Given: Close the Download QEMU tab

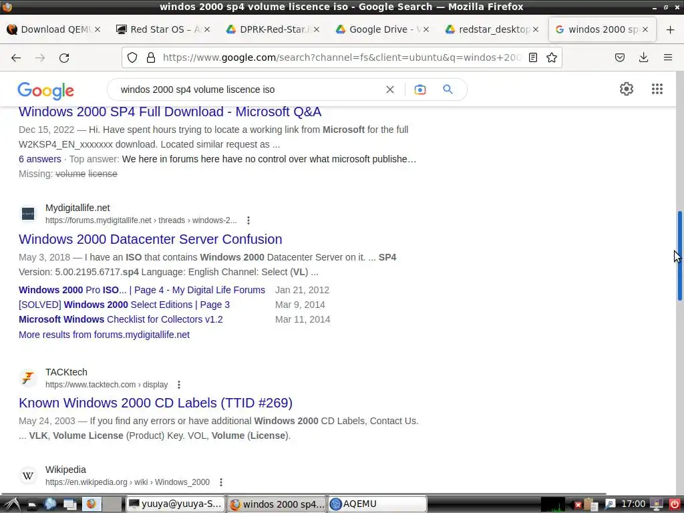Looking at the screenshot, I should pos(98,29).
